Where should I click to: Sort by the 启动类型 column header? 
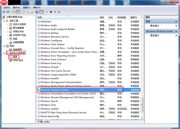[122, 17]
